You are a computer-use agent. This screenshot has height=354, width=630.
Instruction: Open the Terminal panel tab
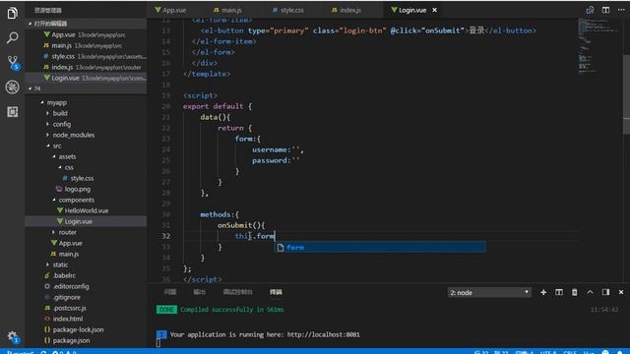(x=276, y=292)
